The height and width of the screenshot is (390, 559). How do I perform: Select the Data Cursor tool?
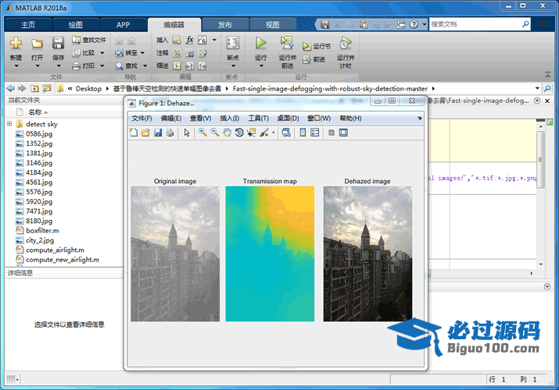(x=251, y=133)
